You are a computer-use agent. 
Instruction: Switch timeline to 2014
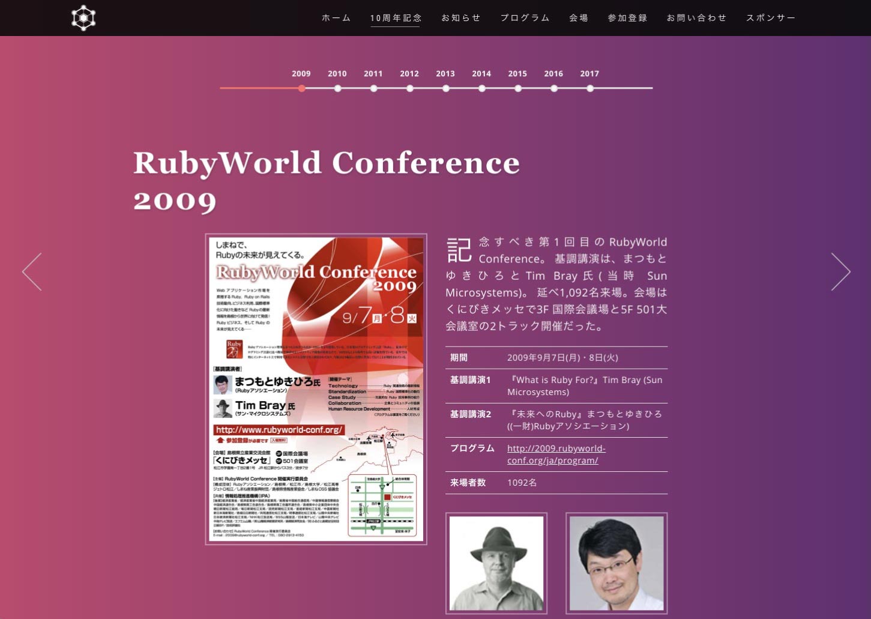[x=481, y=88]
